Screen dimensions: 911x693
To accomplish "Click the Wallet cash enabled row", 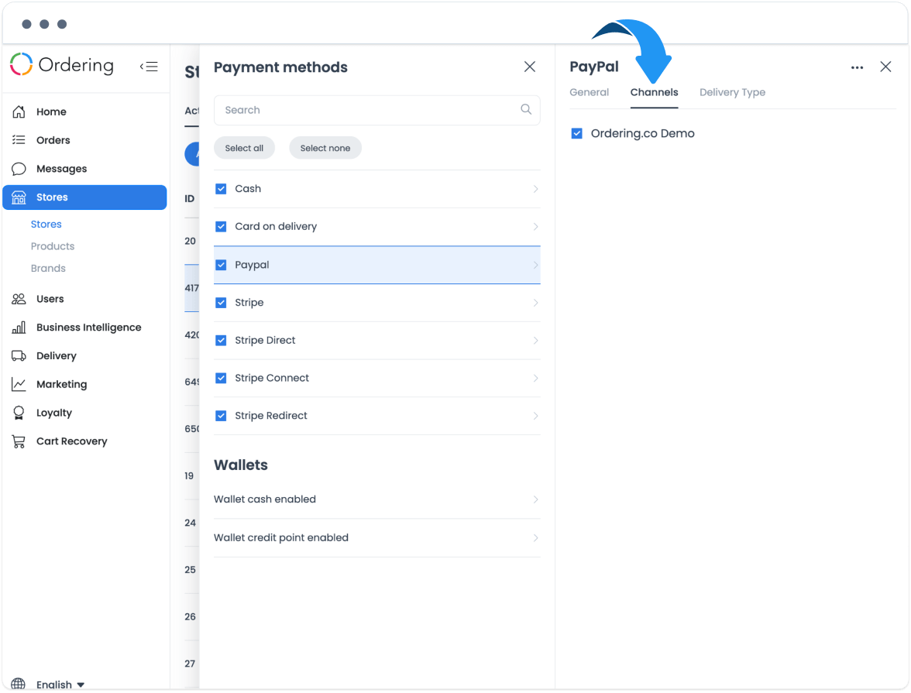I will [x=377, y=499].
